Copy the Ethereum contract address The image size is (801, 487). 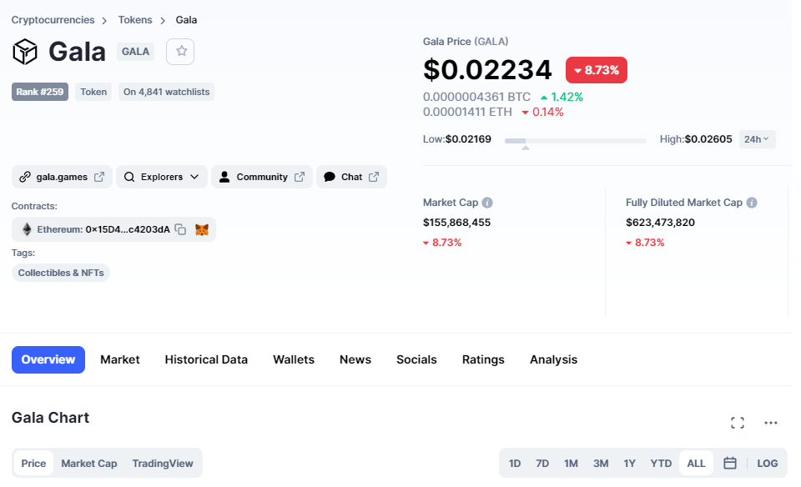tap(180, 229)
